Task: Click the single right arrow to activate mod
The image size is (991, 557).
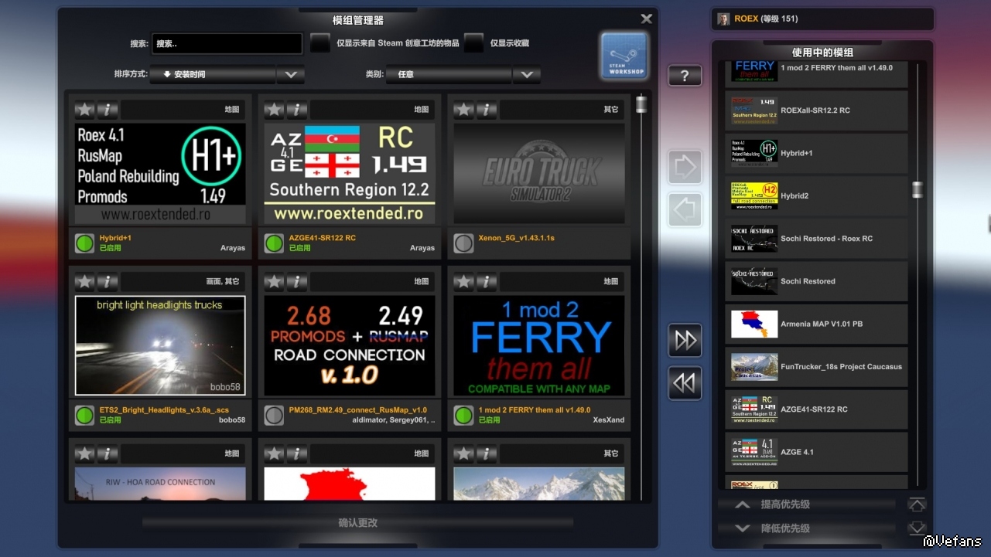Action: (685, 167)
